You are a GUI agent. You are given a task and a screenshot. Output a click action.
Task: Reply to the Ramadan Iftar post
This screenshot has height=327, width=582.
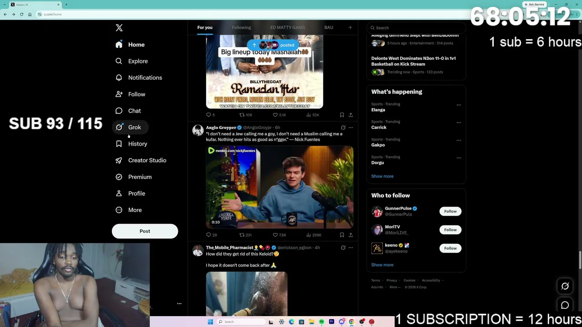point(211,115)
